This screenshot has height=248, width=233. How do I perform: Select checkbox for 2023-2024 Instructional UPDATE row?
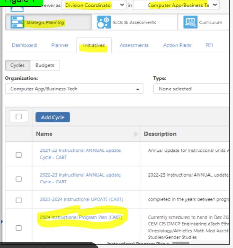coord(18,200)
